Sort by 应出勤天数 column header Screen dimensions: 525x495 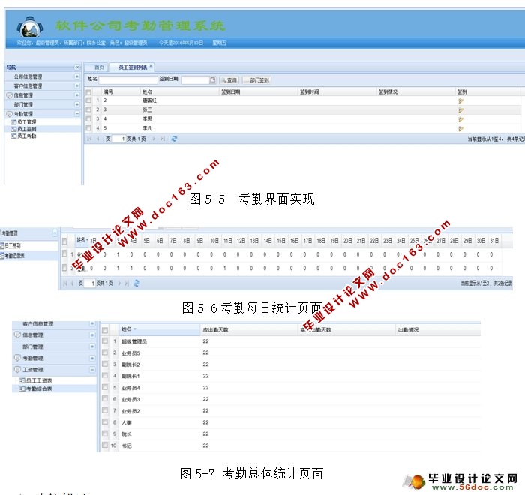250,329
